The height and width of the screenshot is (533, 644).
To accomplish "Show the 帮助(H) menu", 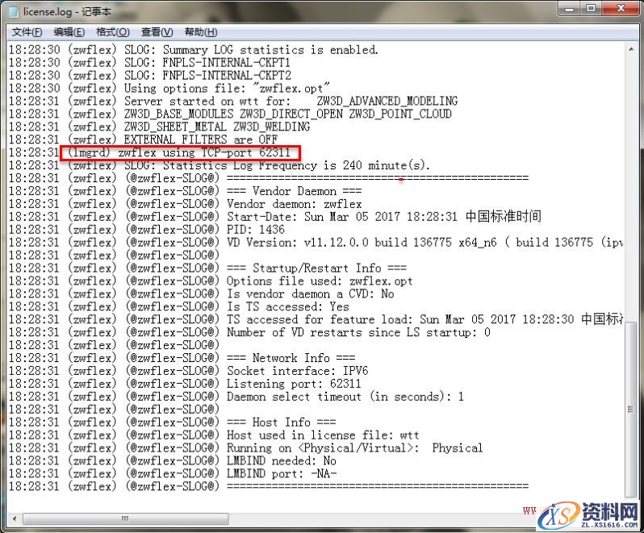I will (200, 32).
